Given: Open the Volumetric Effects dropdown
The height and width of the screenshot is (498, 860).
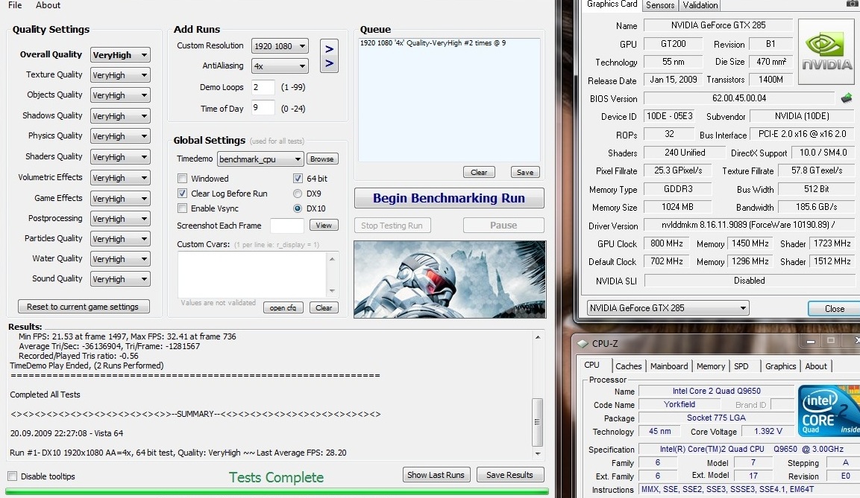Looking at the screenshot, I should tap(120, 178).
